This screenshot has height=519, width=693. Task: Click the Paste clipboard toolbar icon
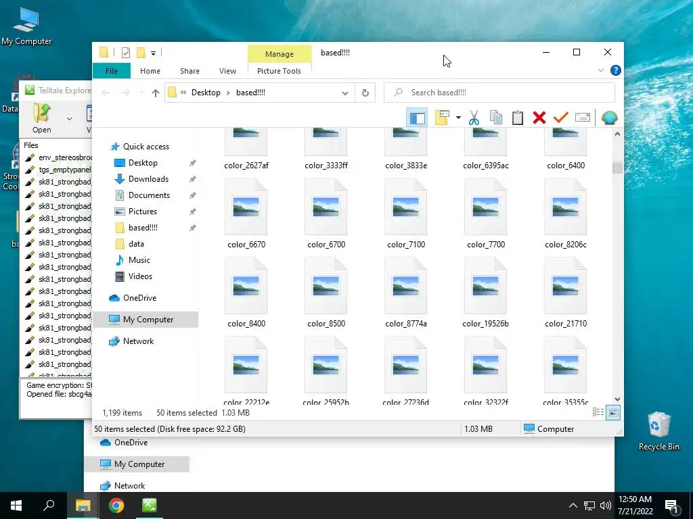click(x=518, y=118)
